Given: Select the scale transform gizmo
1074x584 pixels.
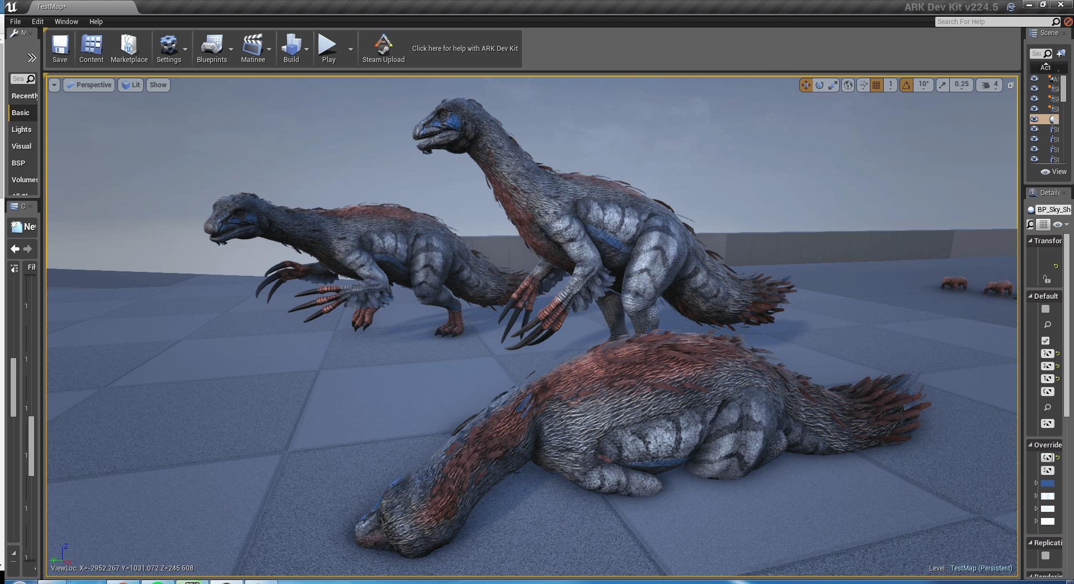Looking at the screenshot, I should (x=833, y=85).
